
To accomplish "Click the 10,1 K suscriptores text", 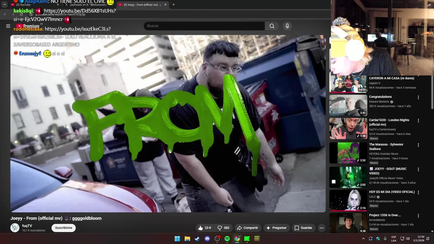I will 34,230.
